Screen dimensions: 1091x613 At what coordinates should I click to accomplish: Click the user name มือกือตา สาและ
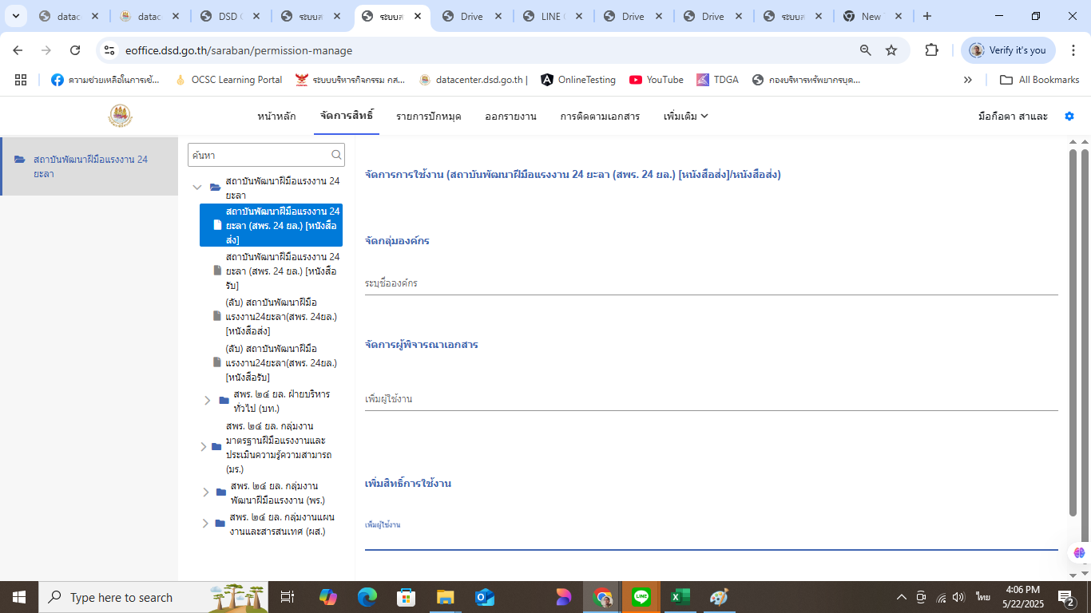pos(1013,117)
